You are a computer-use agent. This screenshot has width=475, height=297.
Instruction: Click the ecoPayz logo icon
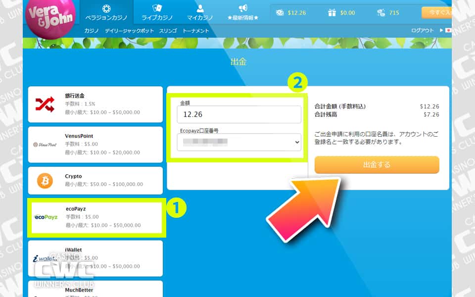[46, 217]
